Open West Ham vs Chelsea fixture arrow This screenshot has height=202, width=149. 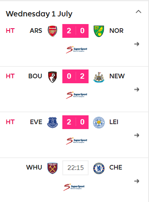click(137, 181)
